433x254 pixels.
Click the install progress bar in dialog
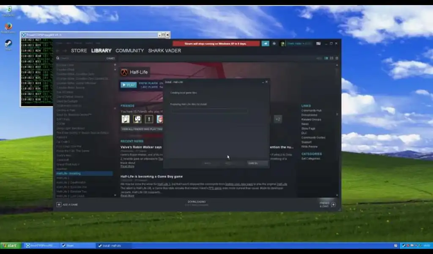[x=209, y=110]
